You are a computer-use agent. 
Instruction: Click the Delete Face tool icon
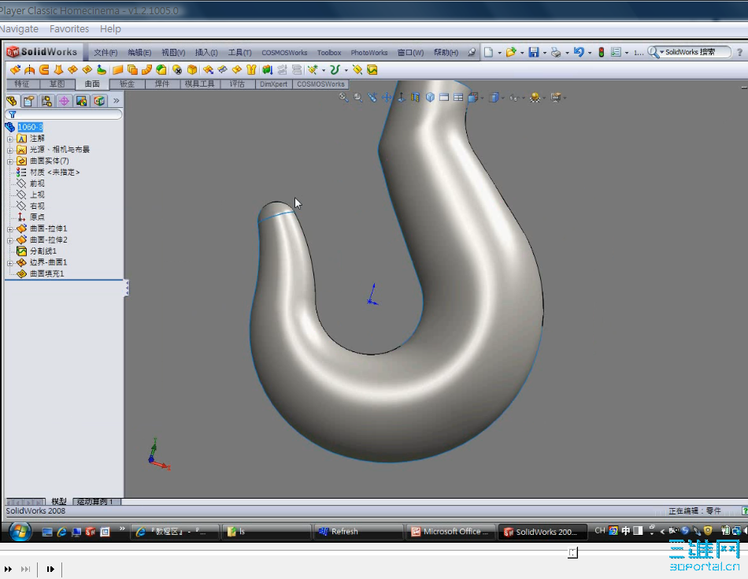point(177,69)
